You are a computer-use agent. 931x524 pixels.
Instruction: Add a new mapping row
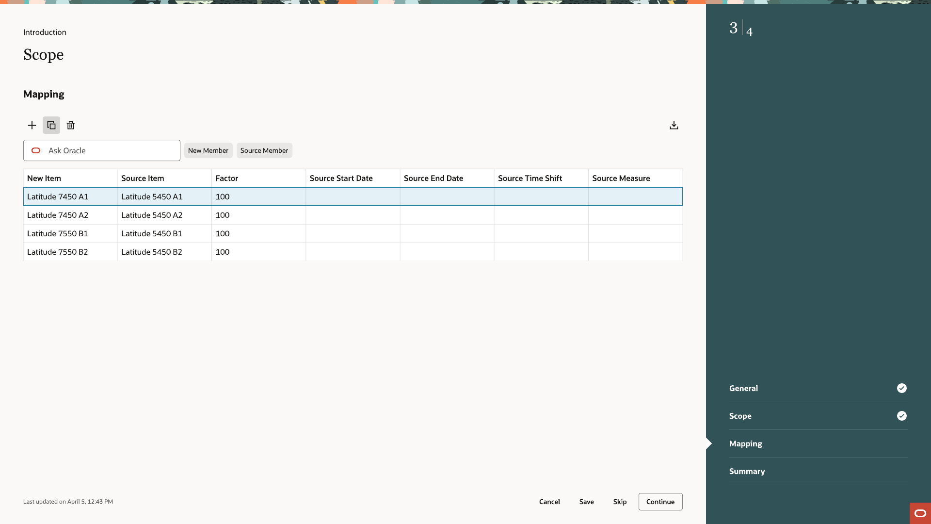coord(32,125)
